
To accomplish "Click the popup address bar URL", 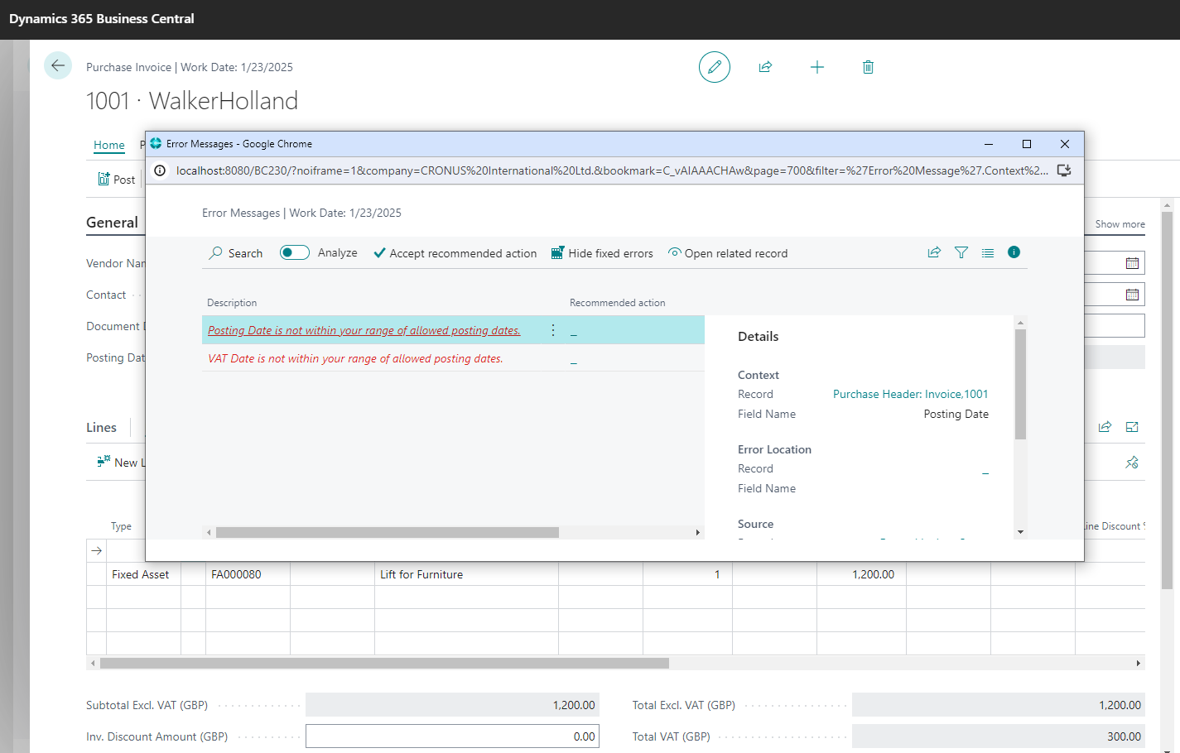I will point(612,170).
